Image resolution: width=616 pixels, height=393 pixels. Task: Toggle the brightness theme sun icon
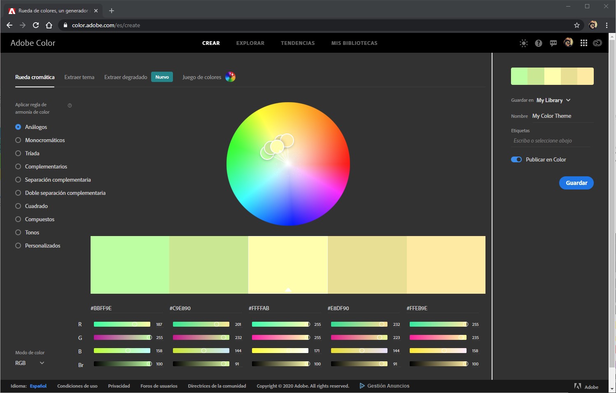tap(523, 43)
